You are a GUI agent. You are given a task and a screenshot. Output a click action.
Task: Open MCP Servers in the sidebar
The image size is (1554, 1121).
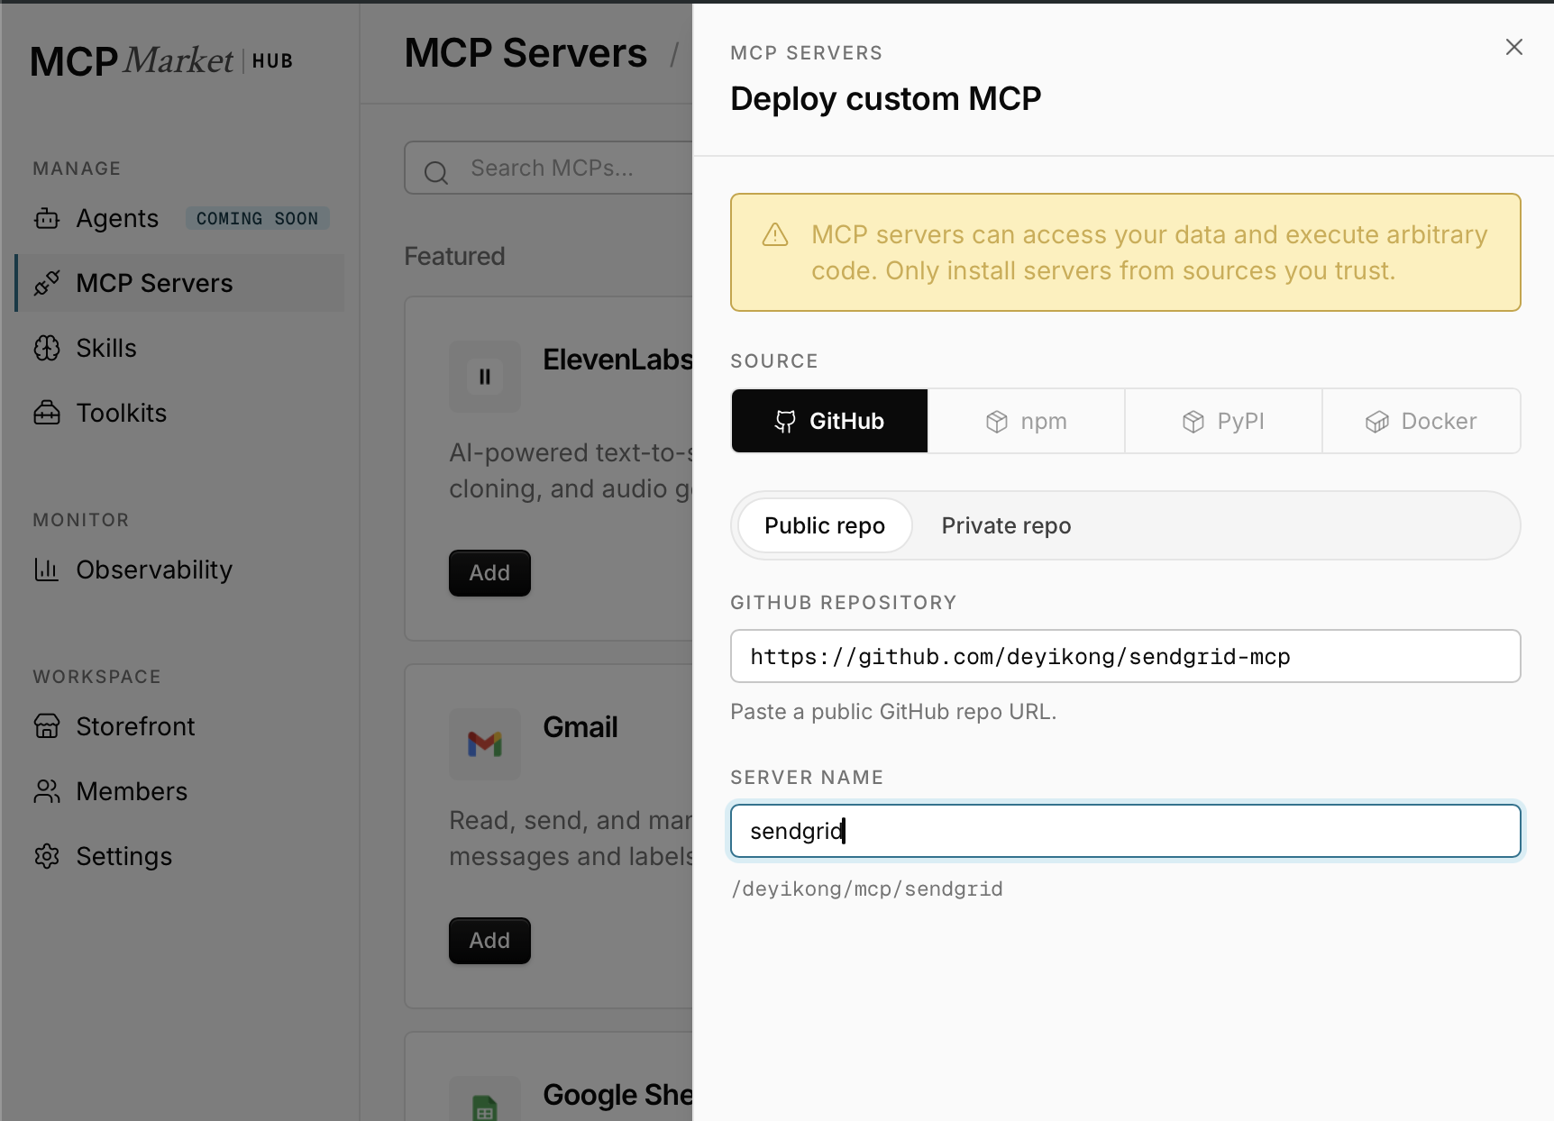pos(180,283)
